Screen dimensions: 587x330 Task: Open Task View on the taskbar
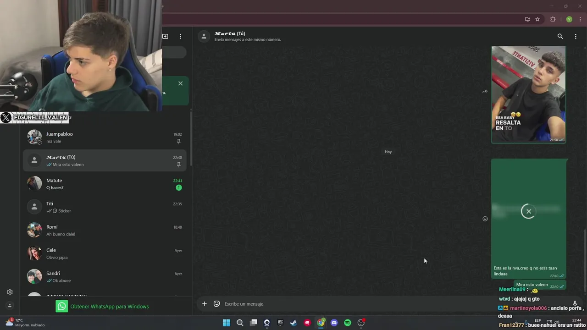254,323
